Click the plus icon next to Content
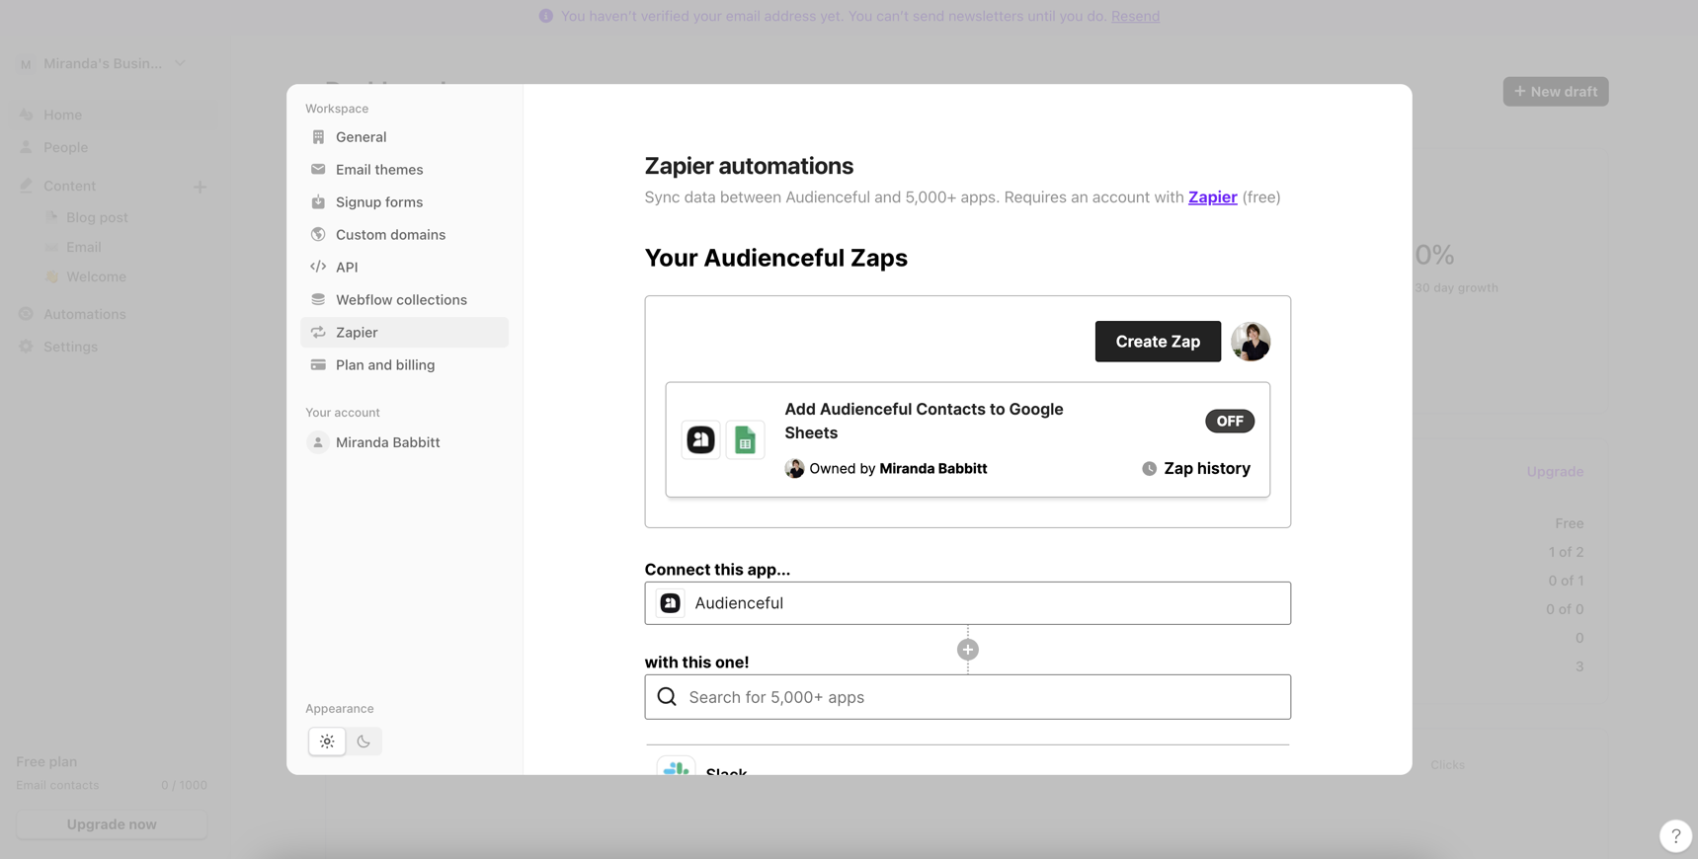The height and width of the screenshot is (859, 1698). [200, 187]
